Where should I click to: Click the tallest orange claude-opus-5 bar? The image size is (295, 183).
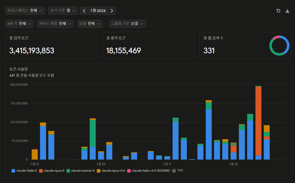click(x=258, y=121)
